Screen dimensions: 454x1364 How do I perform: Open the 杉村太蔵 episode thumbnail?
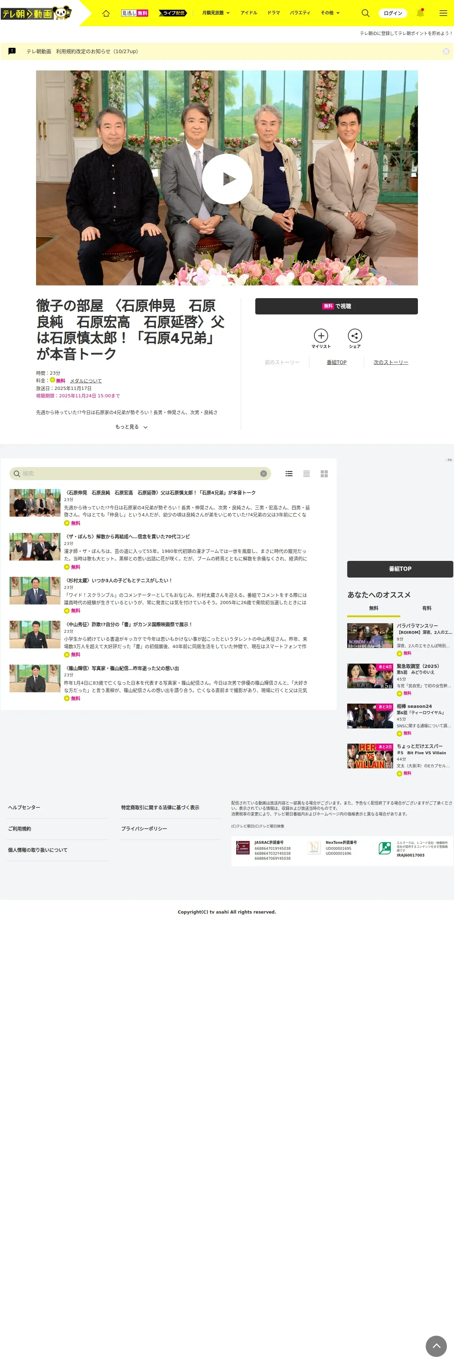click(x=35, y=590)
